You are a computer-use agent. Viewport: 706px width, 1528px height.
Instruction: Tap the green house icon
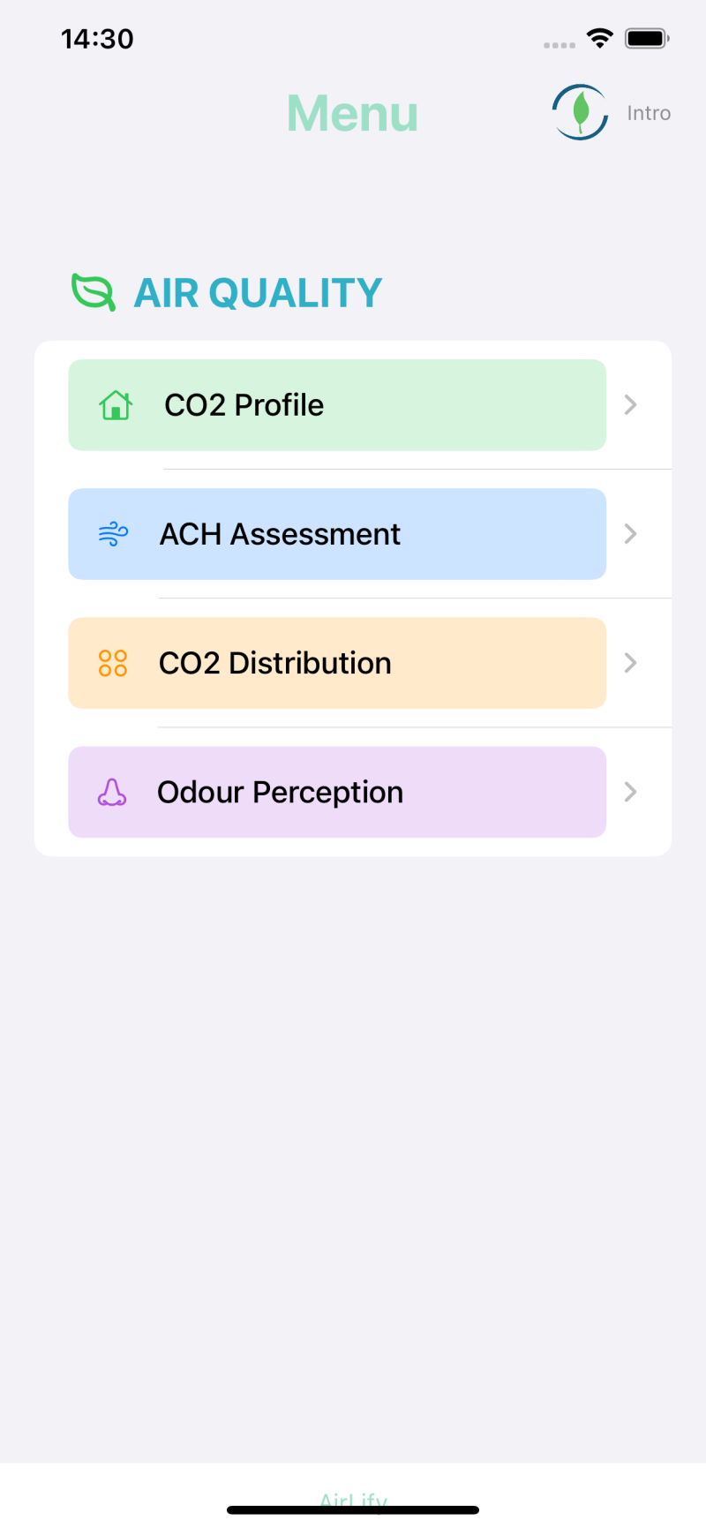point(116,405)
